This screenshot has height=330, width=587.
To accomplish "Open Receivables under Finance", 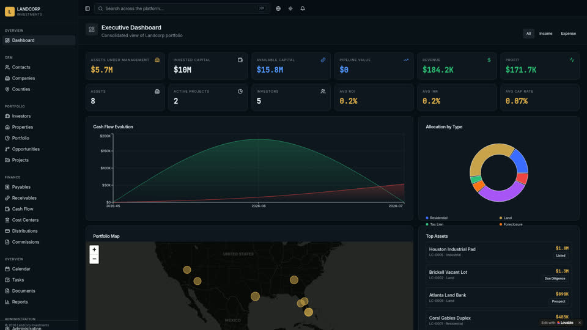I will click(x=39, y=198).
